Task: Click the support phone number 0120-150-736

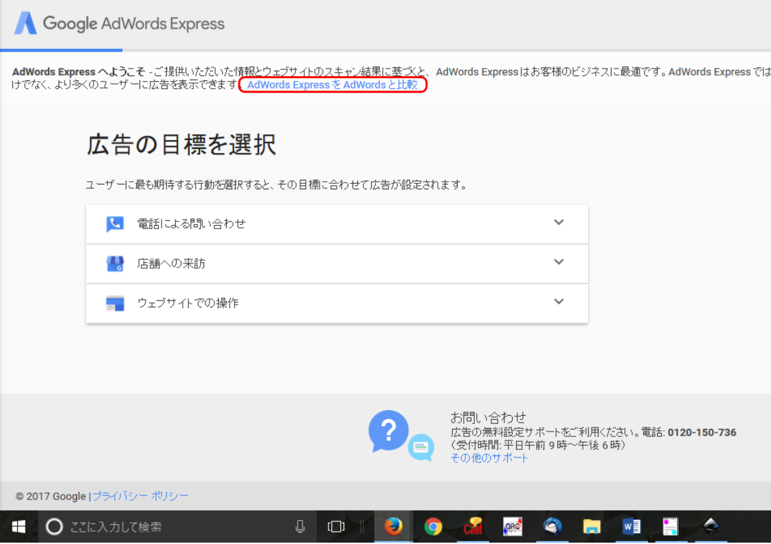Action: click(x=702, y=433)
